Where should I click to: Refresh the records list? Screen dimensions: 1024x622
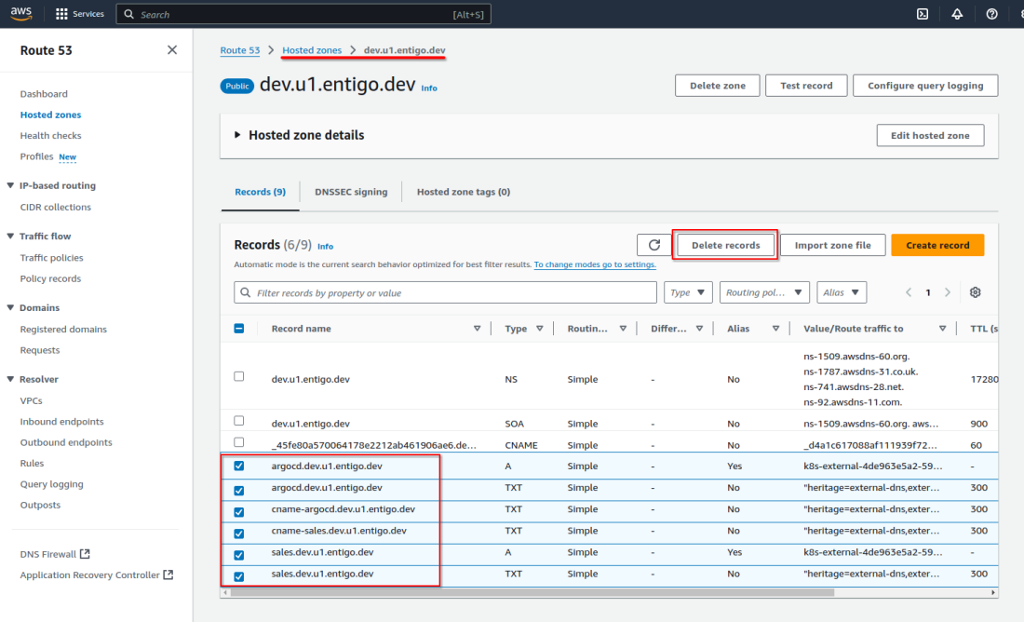click(653, 245)
